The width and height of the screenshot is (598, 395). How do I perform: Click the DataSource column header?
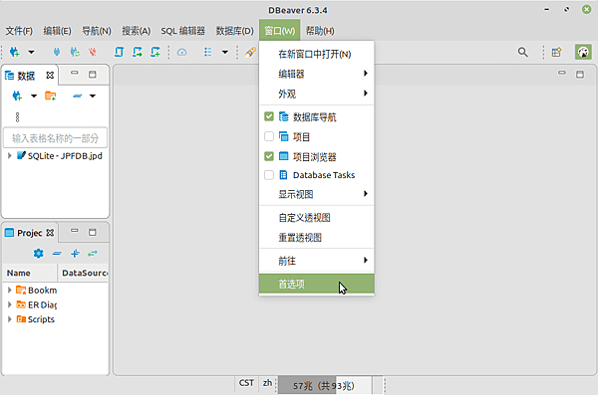(x=83, y=273)
